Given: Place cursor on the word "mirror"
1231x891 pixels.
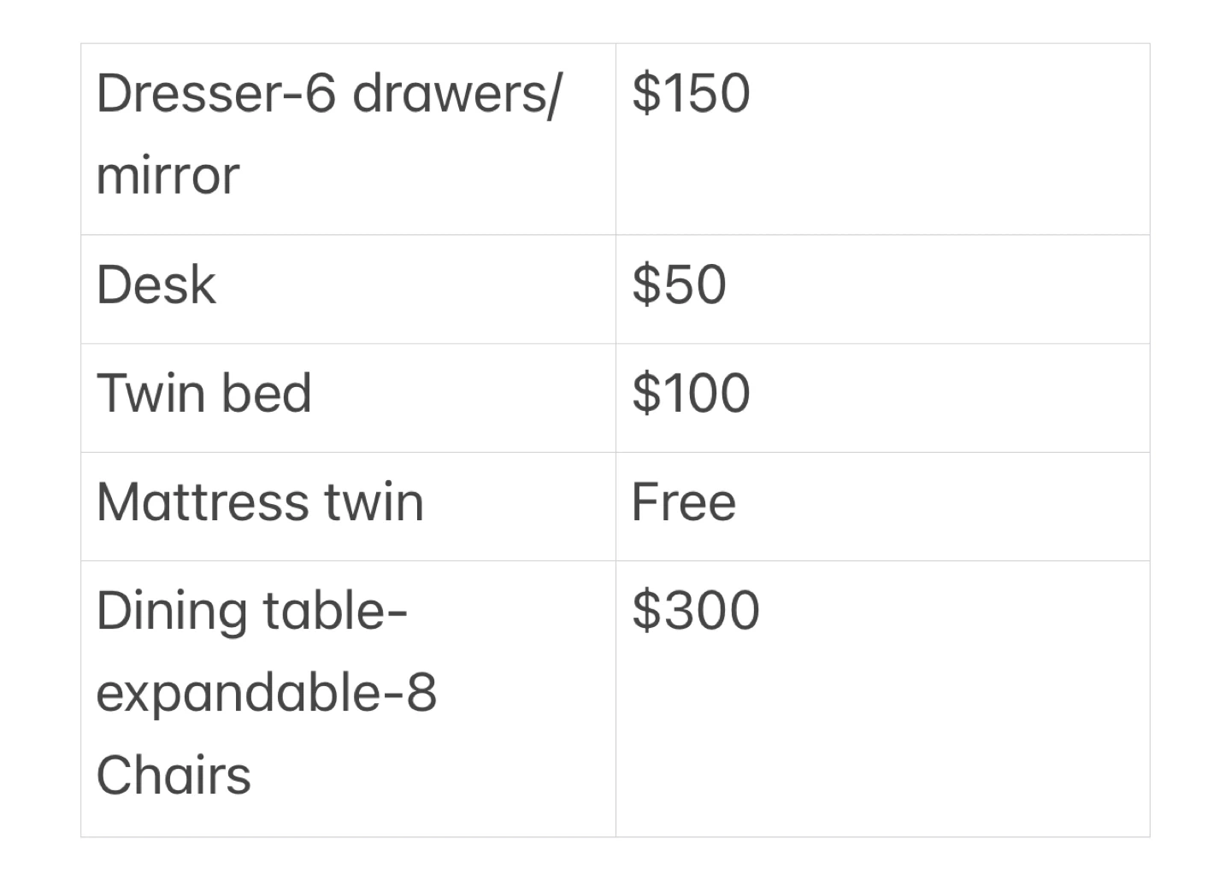Looking at the screenshot, I should [168, 175].
